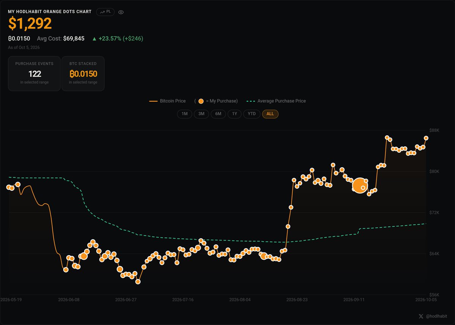Click the 122 purchase events count
The width and height of the screenshot is (455, 325).
(x=35, y=74)
